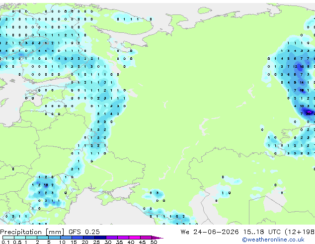Viewport: 315px width, 244px height.
Task: Select the 1–2 mm legend swatch
Action: point(31,238)
